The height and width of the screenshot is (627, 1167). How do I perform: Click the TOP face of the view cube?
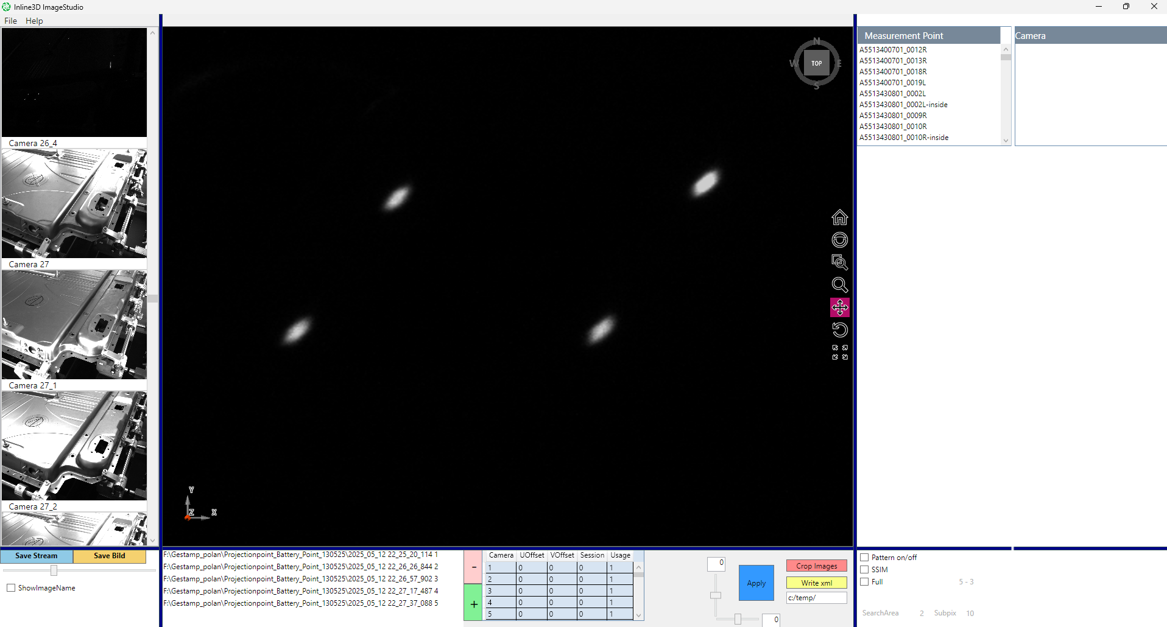click(816, 63)
